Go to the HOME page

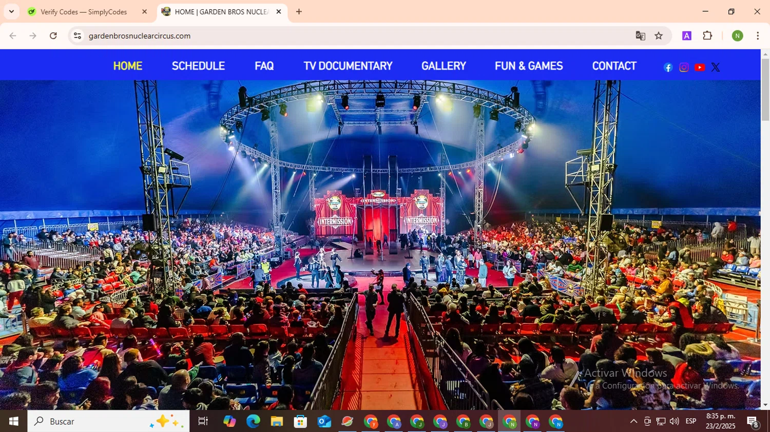point(128,66)
